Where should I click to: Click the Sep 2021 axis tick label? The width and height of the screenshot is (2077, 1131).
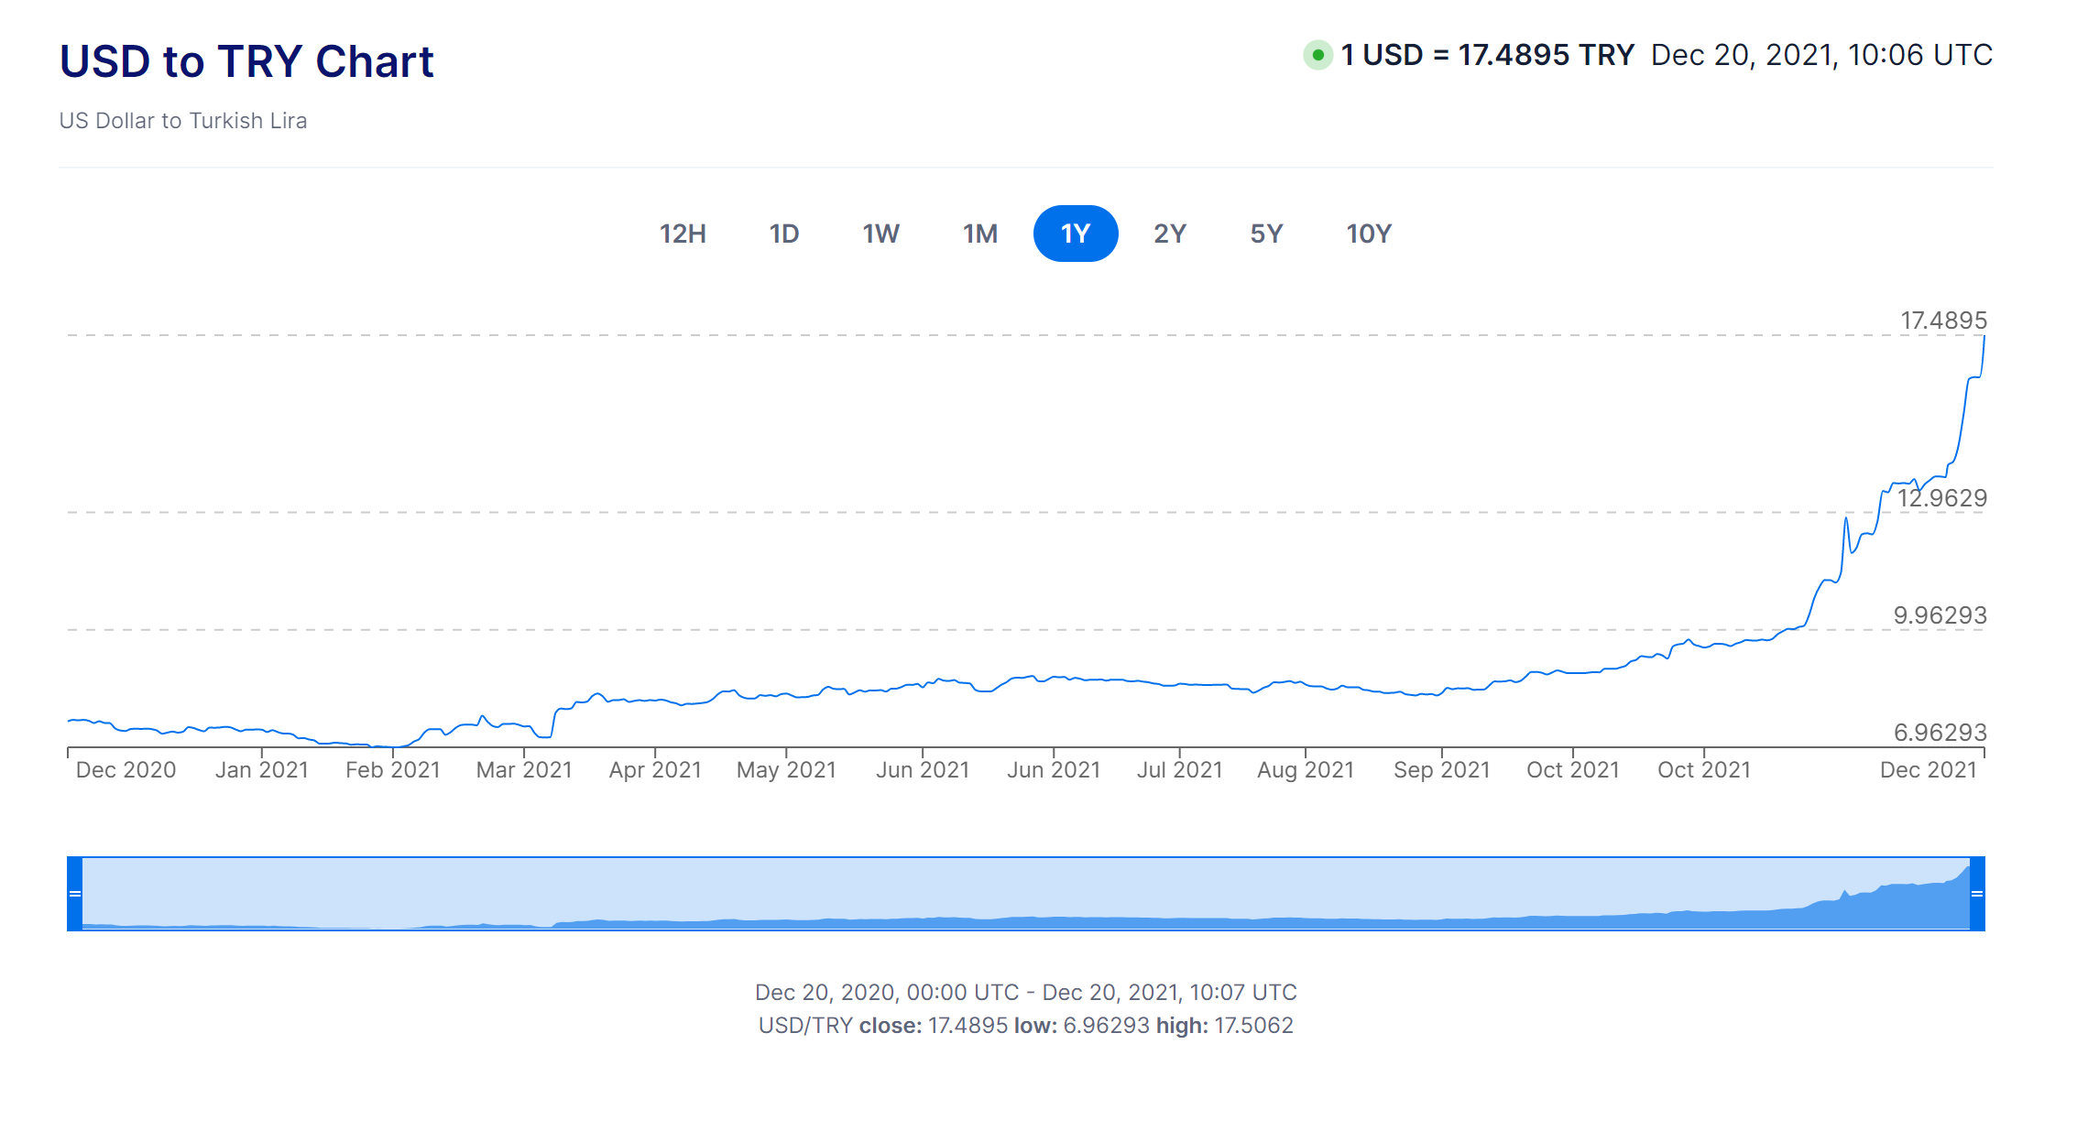point(1441,770)
